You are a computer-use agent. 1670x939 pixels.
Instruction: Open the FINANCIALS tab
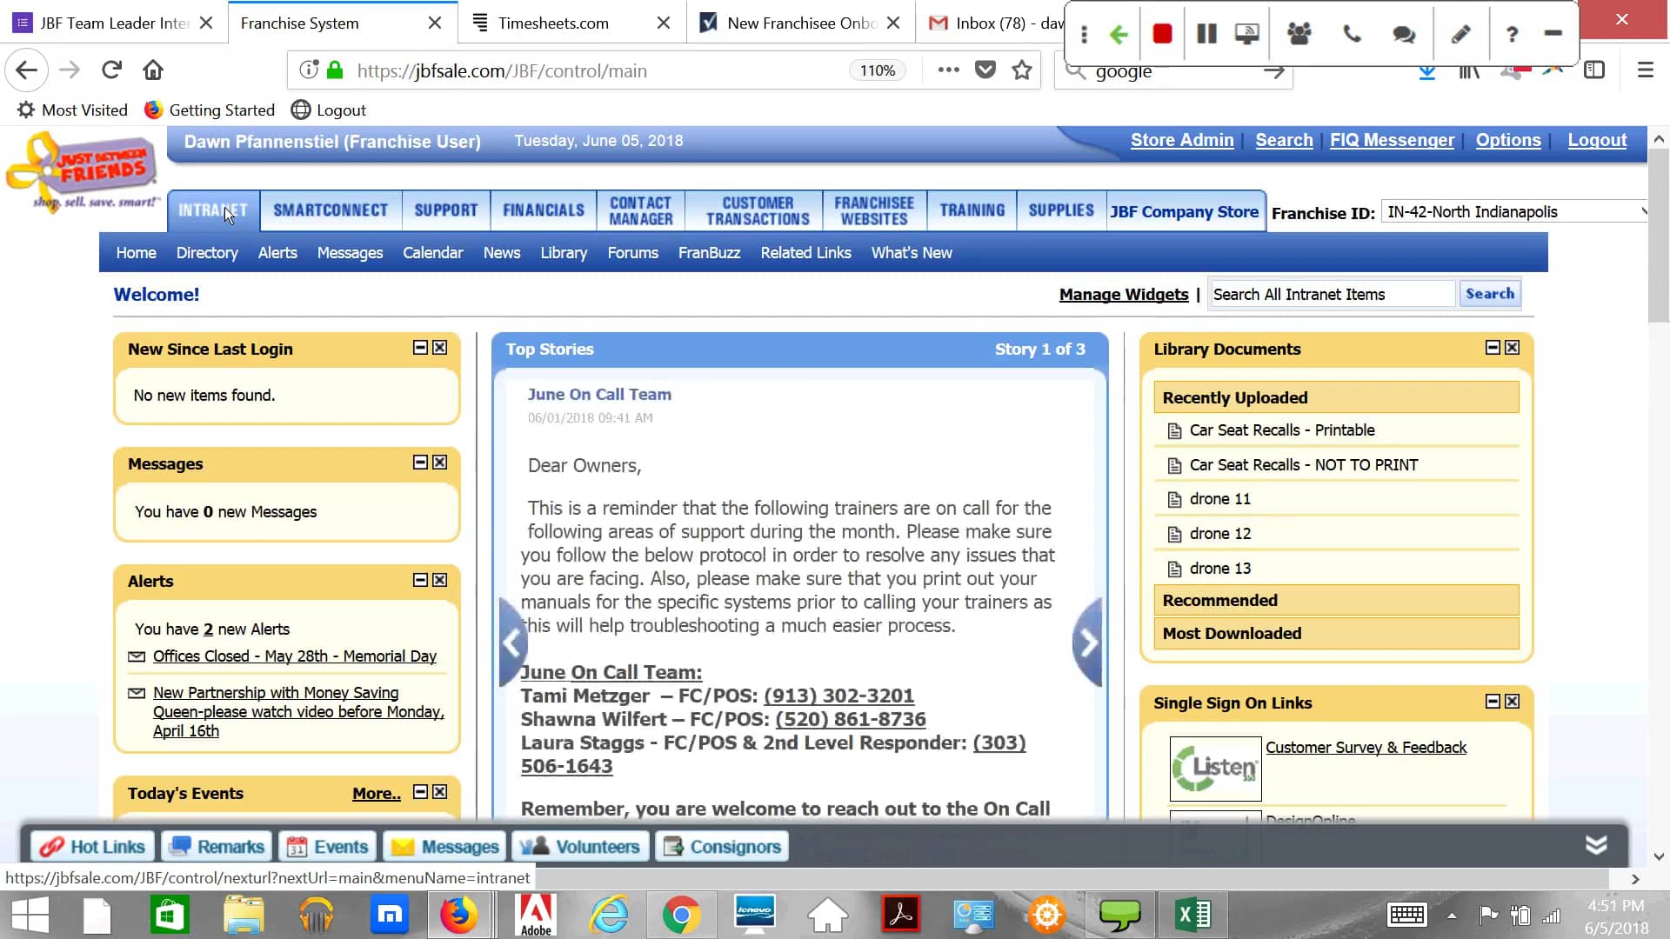543,210
